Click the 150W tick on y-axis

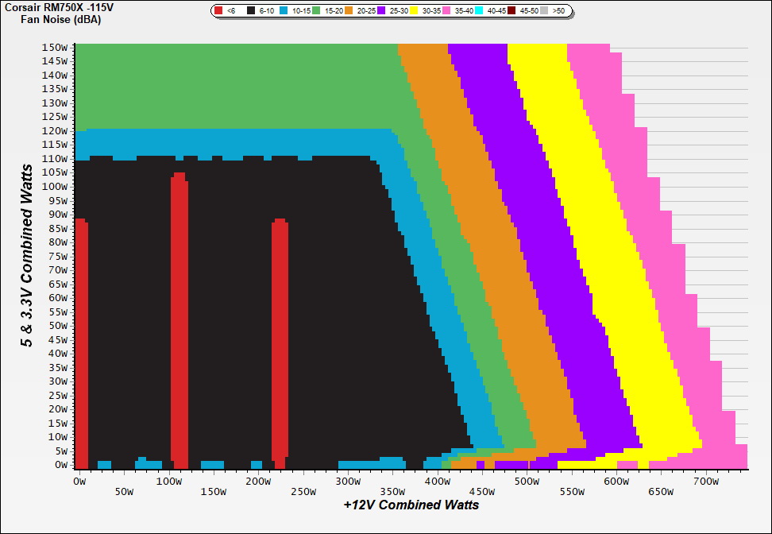pyautogui.click(x=54, y=47)
